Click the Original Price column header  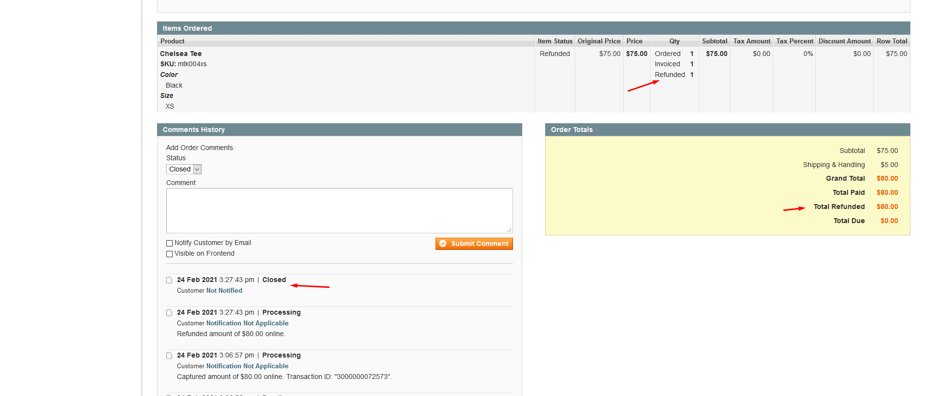click(599, 41)
